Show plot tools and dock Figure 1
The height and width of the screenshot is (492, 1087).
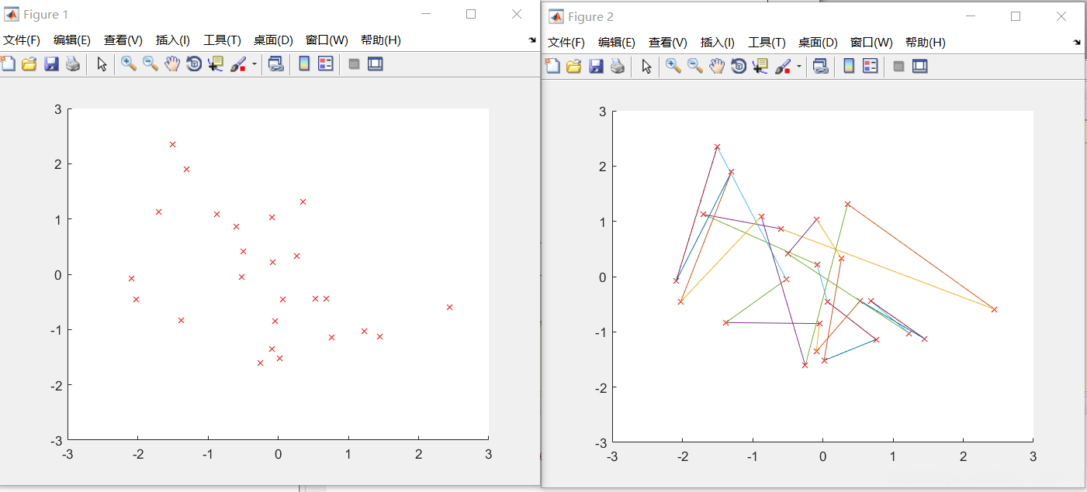click(x=376, y=64)
